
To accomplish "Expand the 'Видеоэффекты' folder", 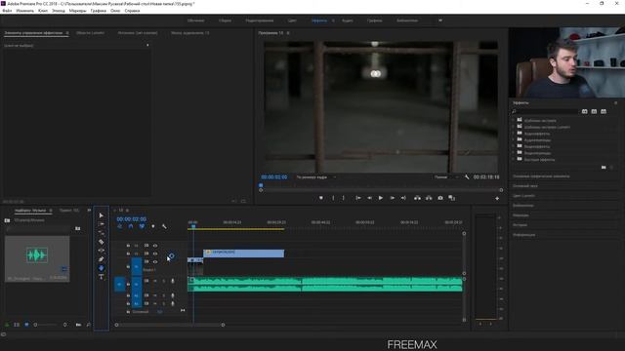I will coord(514,146).
